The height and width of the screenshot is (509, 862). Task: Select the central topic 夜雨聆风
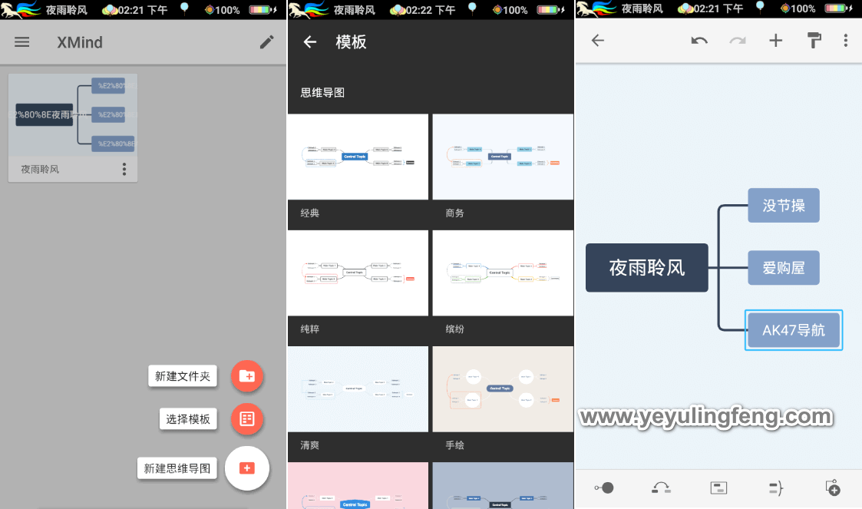[647, 268]
